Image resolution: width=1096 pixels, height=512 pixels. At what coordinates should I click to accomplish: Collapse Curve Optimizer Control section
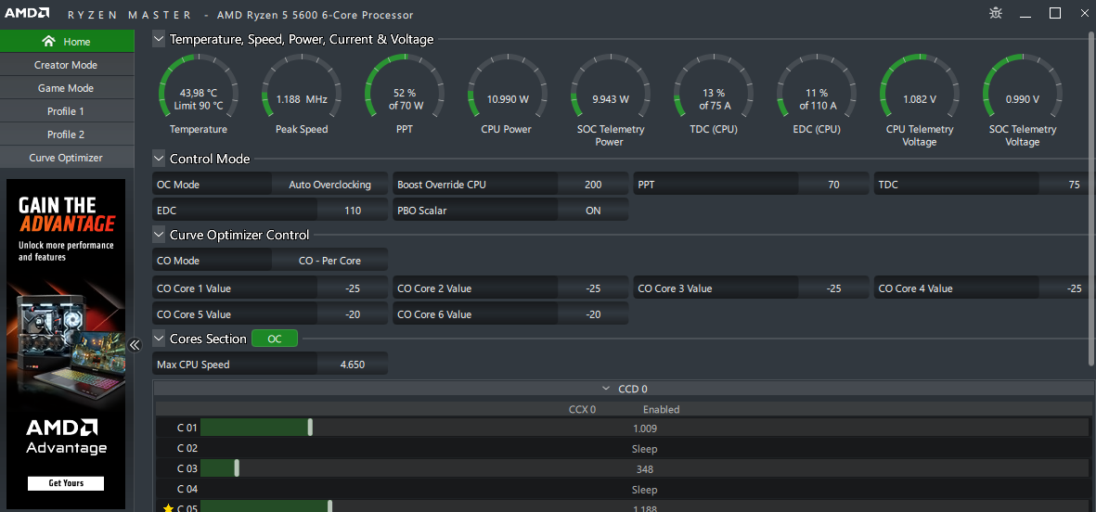[x=159, y=235]
